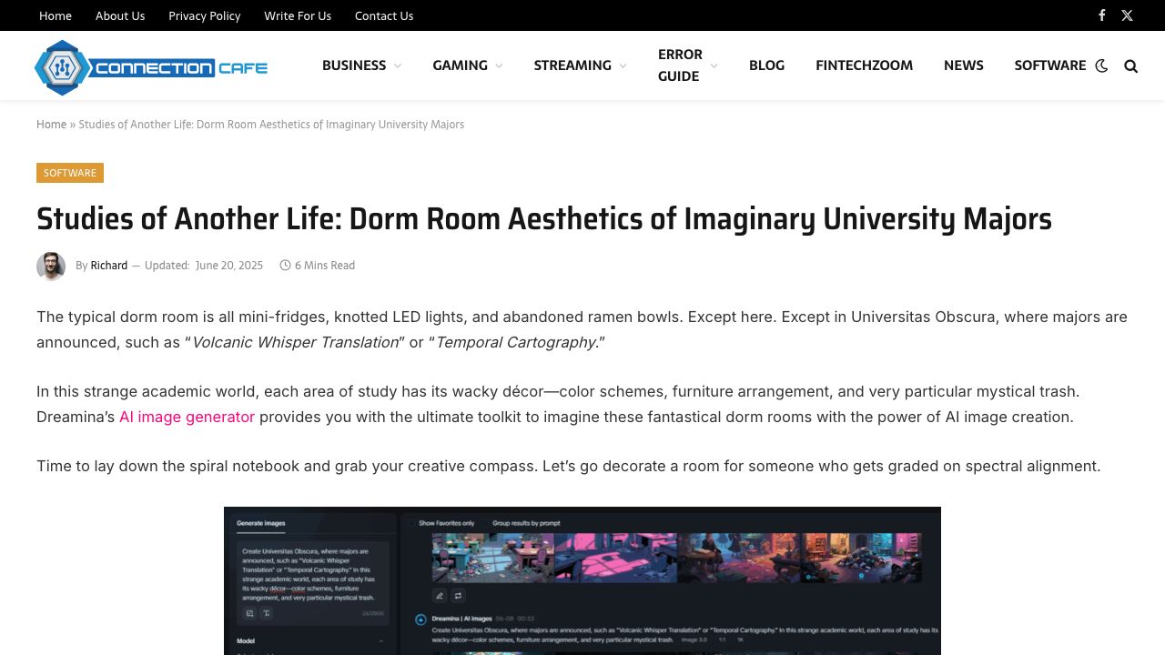Open the Facebook page icon
The width and height of the screenshot is (1165, 655).
coord(1101,15)
